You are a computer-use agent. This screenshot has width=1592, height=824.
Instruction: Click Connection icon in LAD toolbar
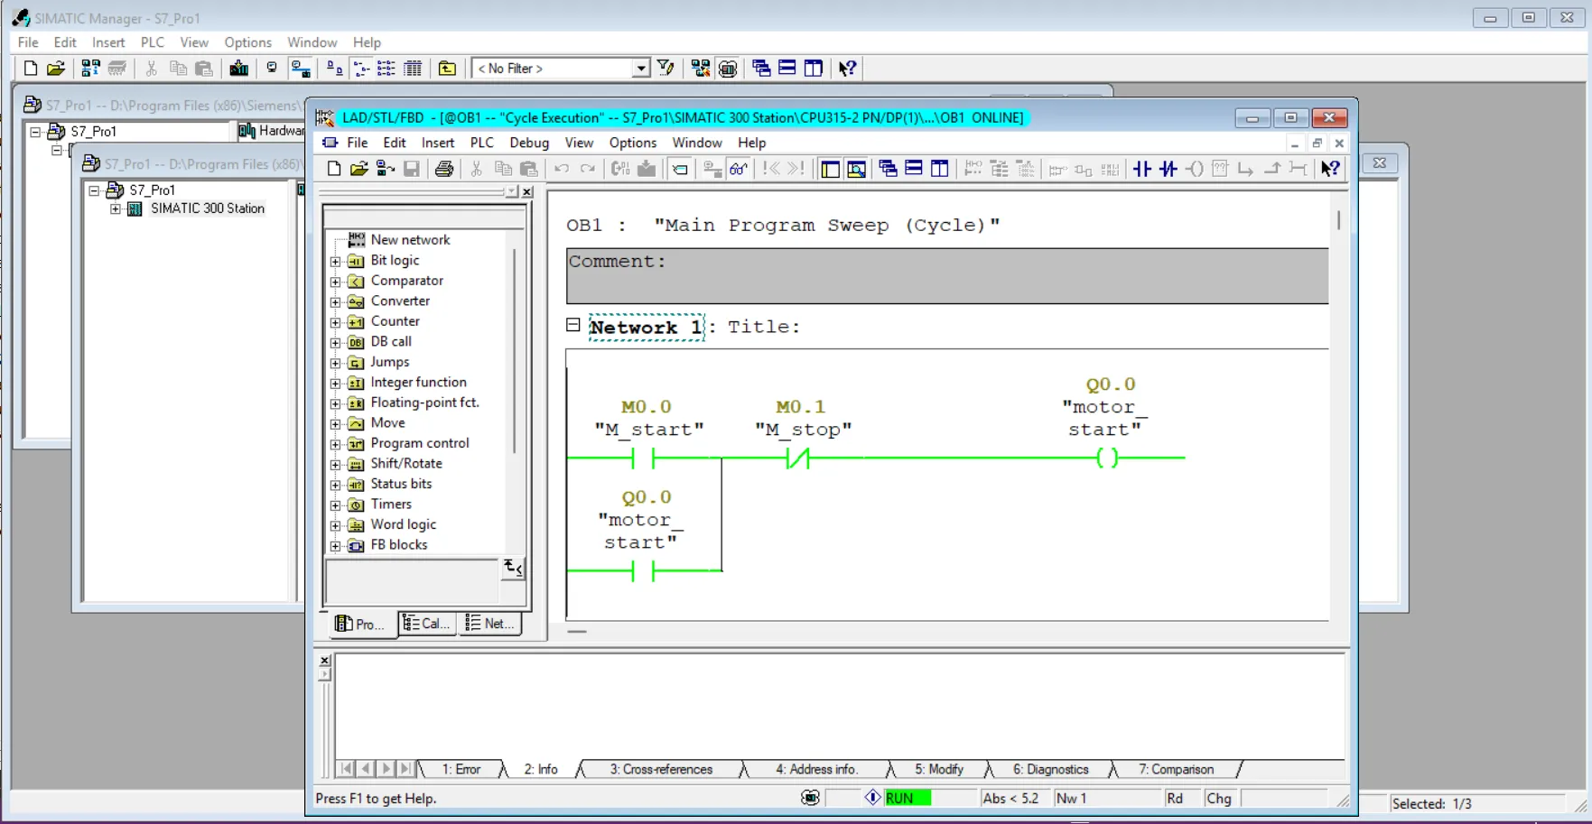[x=1298, y=169]
